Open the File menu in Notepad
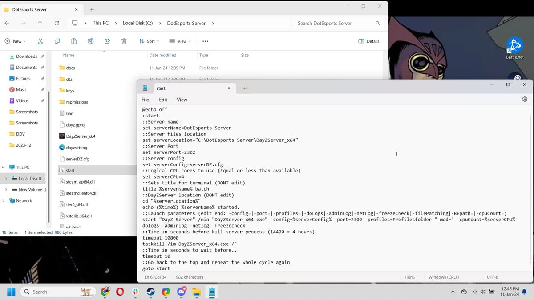534x300 pixels. click(x=145, y=100)
